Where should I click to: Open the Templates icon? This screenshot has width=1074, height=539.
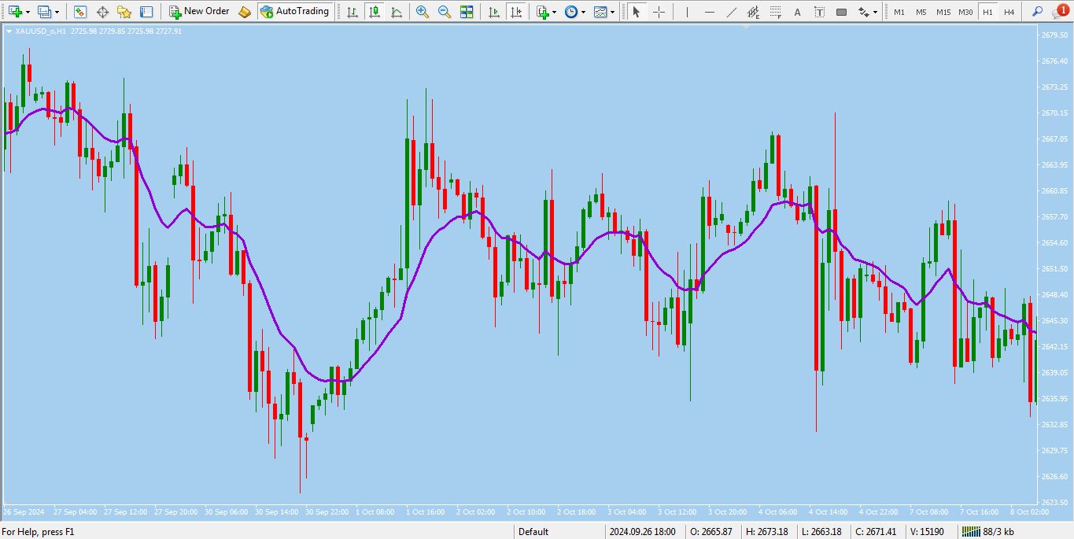point(600,12)
